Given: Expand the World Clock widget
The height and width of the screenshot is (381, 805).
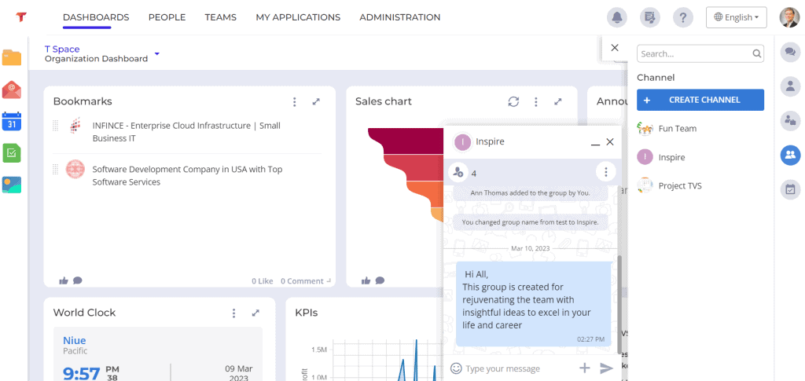Looking at the screenshot, I should click(x=255, y=313).
